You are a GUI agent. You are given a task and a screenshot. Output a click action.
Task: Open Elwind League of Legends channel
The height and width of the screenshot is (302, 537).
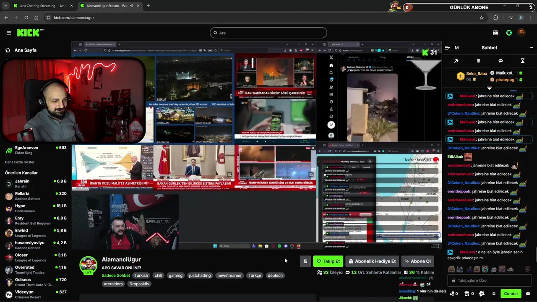point(36,233)
